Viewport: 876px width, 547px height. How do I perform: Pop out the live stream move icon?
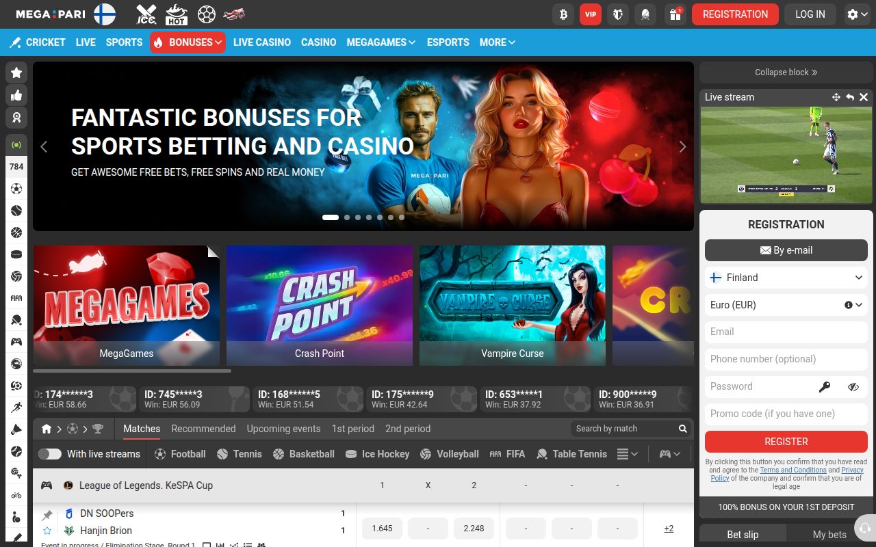[x=836, y=97]
